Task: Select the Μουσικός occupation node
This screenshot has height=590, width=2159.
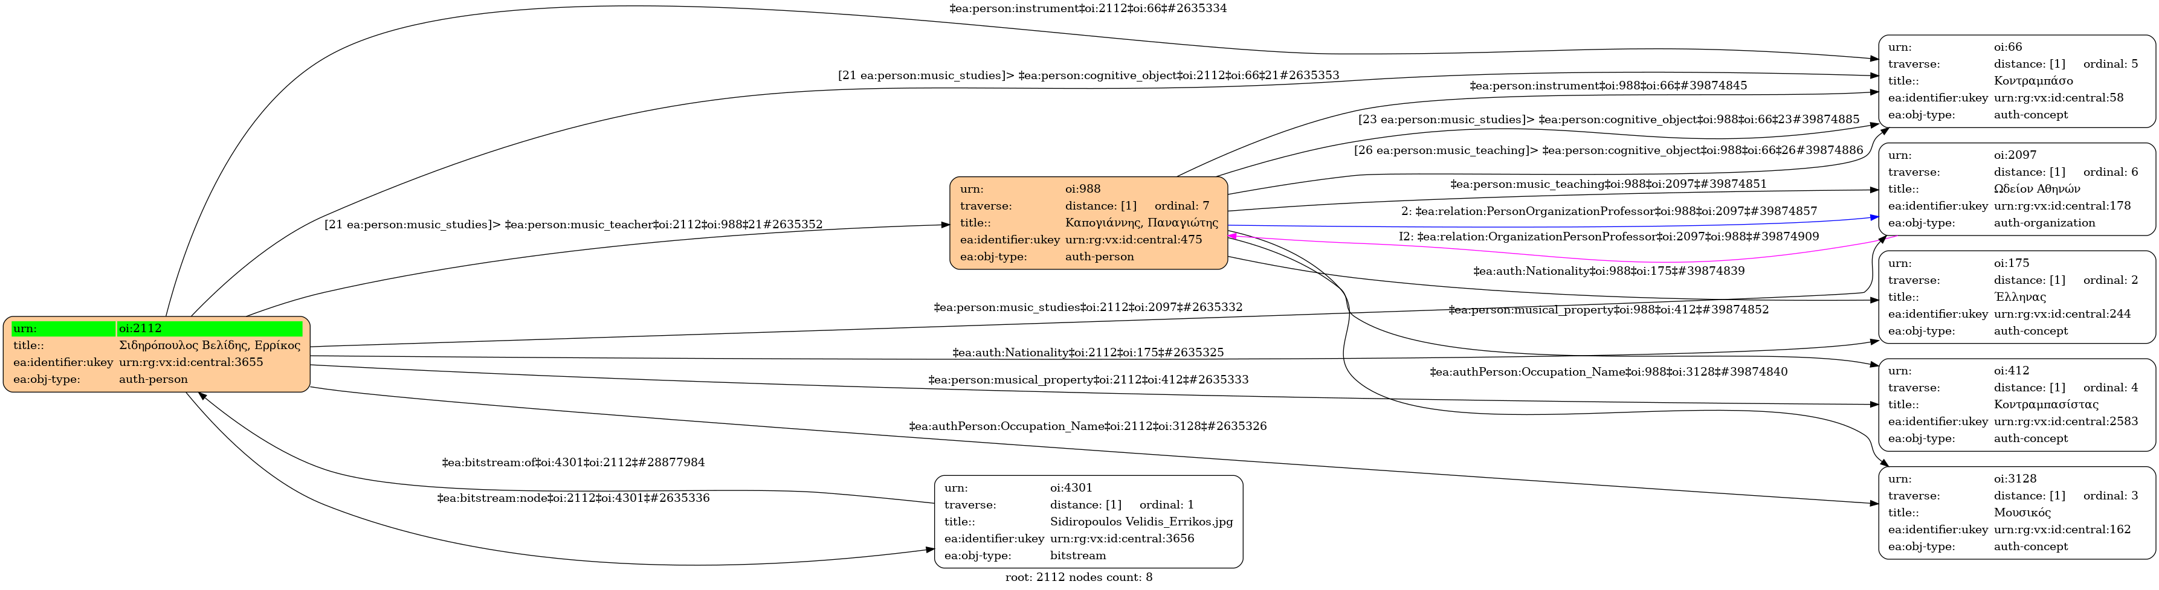Action: coord(2016,513)
